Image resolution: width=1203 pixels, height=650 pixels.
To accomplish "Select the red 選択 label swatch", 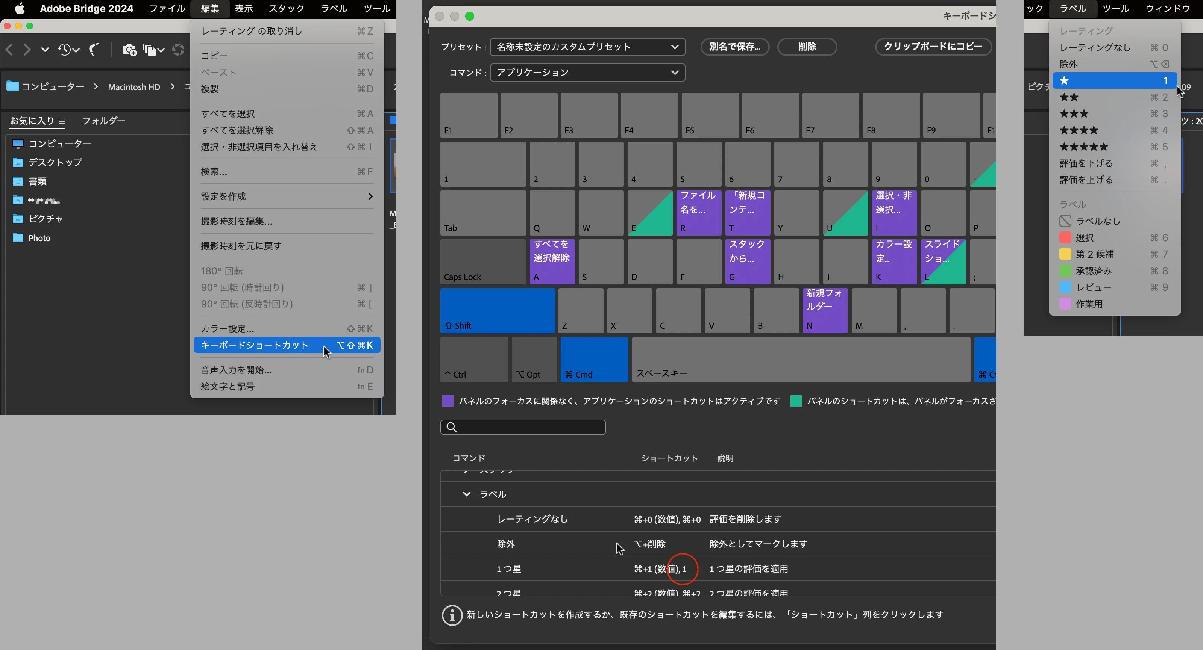I will coord(1065,238).
